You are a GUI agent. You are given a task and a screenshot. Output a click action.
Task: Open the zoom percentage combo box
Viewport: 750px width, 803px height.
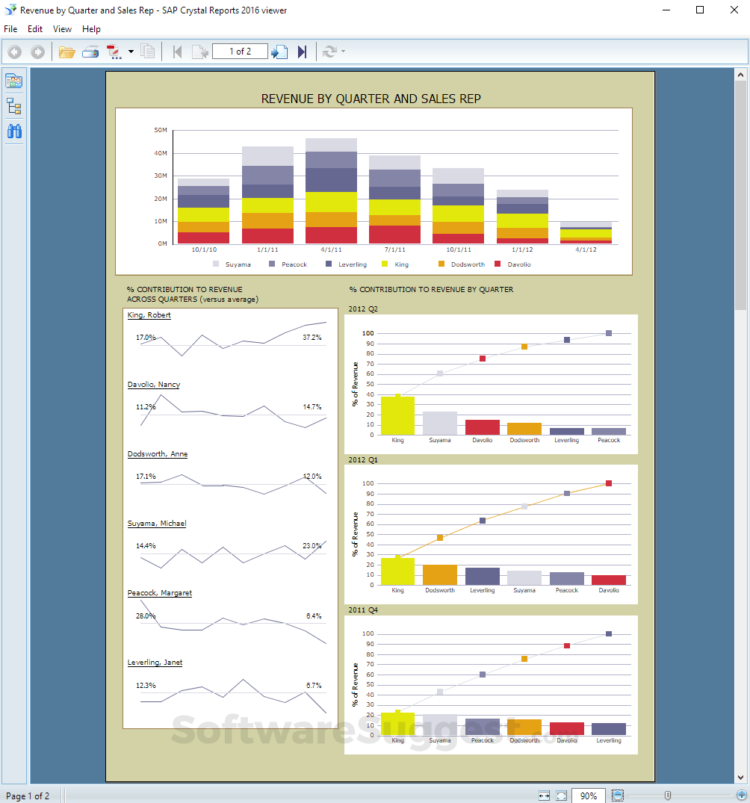pos(589,796)
